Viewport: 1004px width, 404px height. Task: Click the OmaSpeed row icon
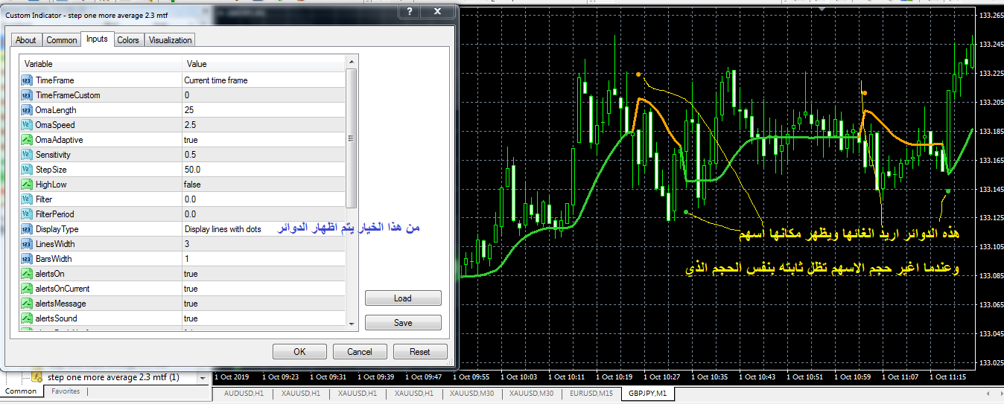click(26, 125)
